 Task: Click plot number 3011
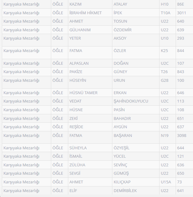(x=182, y=13)
